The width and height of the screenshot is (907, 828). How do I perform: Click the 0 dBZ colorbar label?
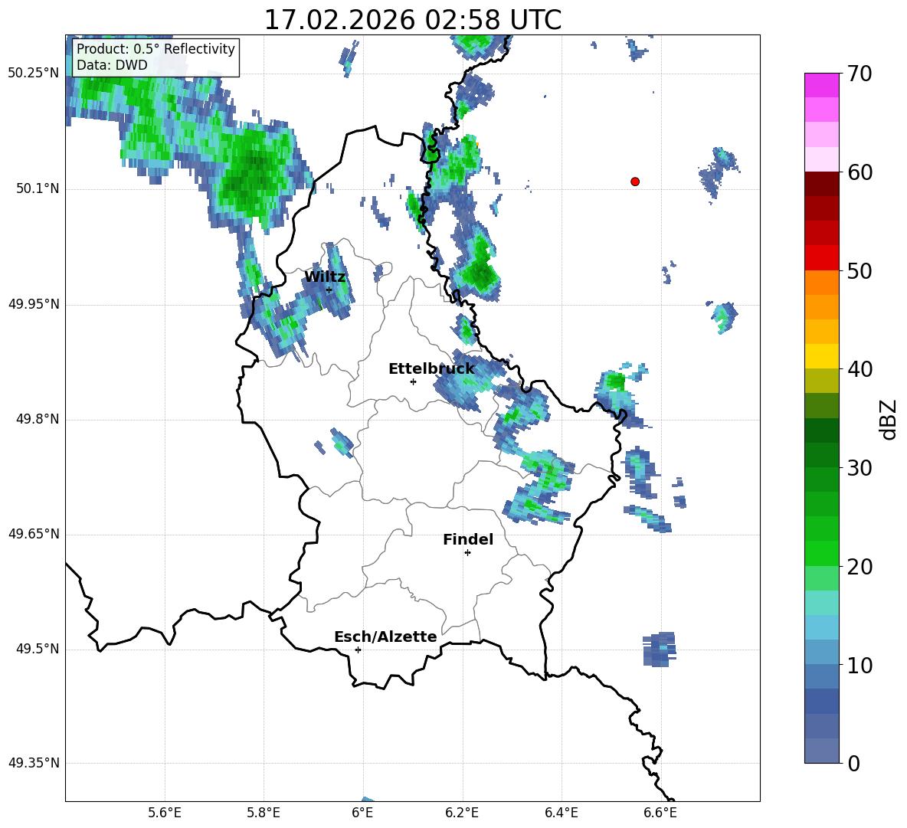(854, 763)
